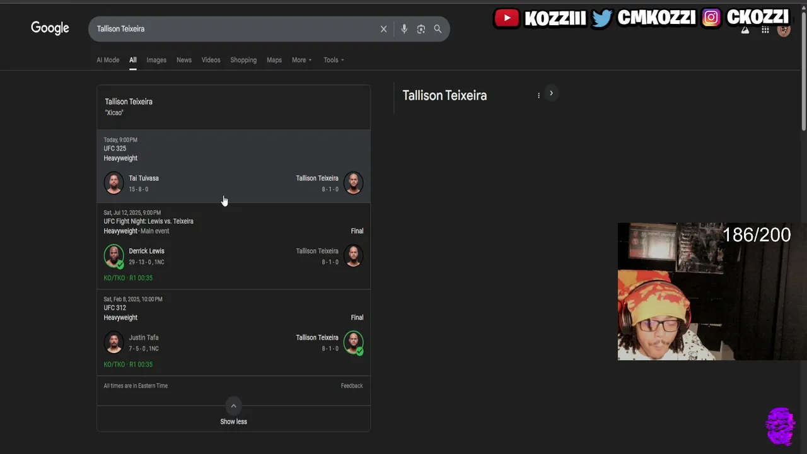Click the Derrick Lewis name
This screenshot has width=807, height=454.
coord(146,251)
